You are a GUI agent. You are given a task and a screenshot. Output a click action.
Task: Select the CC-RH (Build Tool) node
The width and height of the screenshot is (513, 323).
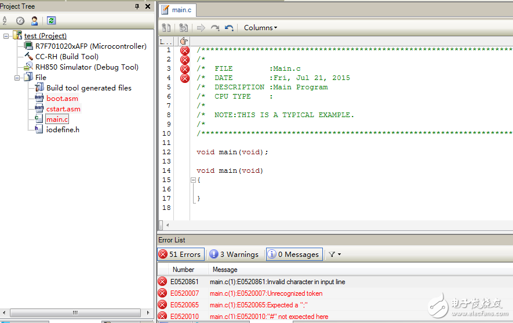(67, 57)
